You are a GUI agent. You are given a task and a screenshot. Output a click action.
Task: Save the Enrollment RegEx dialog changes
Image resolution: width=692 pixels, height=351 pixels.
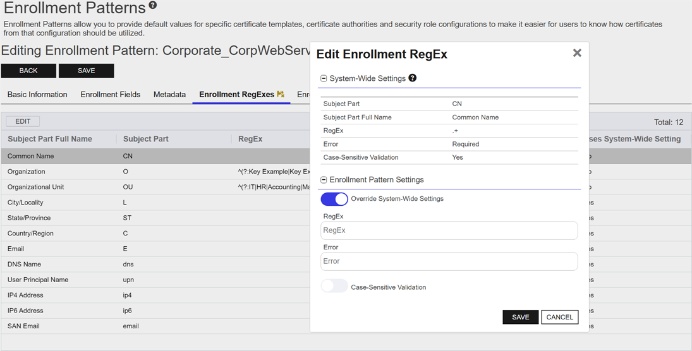coord(520,317)
